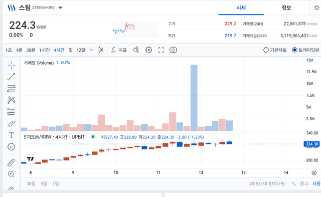The height and width of the screenshot is (197, 321).
Task: Click the 20:53:38 (UTC+9) timezone clock
Action: pyautogui.click(x=267, y=183)
